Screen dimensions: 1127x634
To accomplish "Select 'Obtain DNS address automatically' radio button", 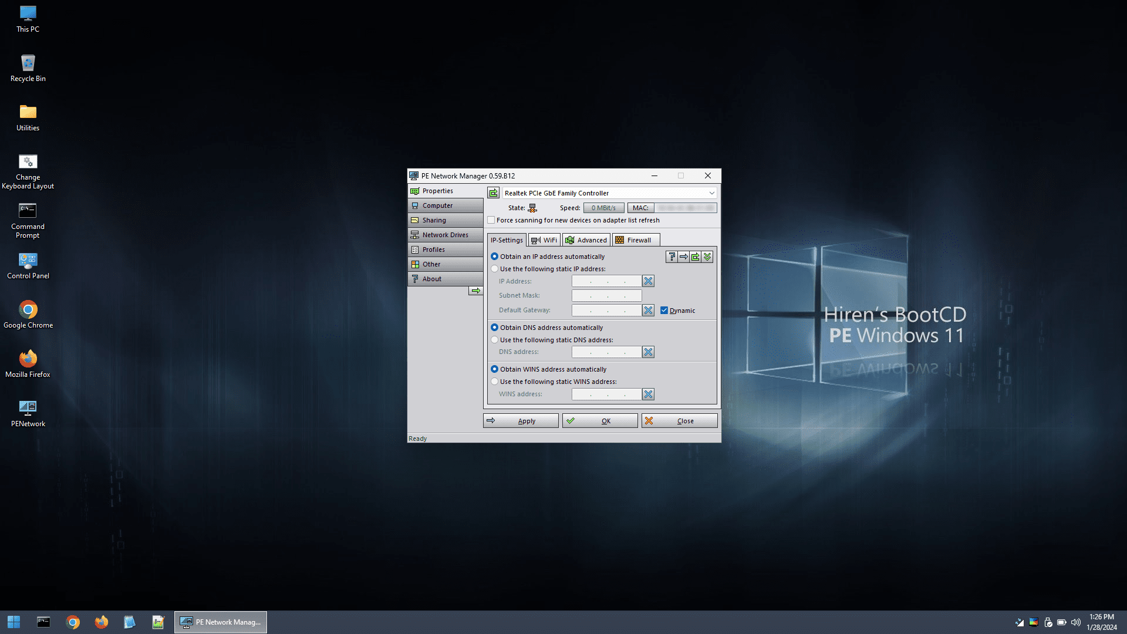I will click(x=494, y=326).
